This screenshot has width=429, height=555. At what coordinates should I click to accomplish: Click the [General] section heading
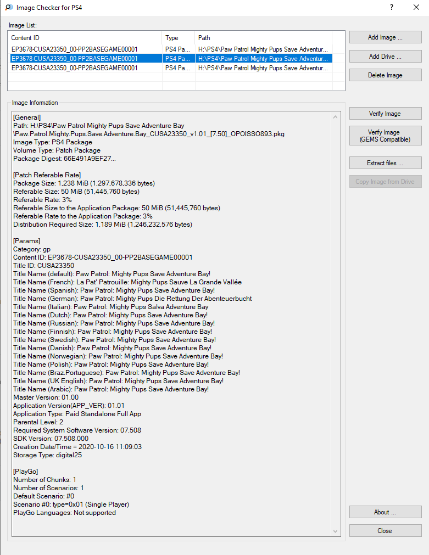click(x=27, y=117)
